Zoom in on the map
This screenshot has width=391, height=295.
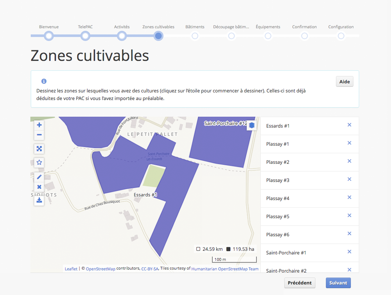[x=39, y=125]
